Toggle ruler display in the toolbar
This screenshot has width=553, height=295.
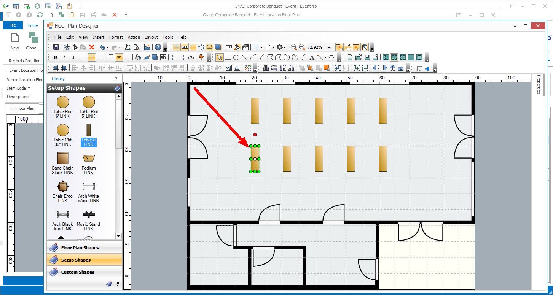pos(185,47)
